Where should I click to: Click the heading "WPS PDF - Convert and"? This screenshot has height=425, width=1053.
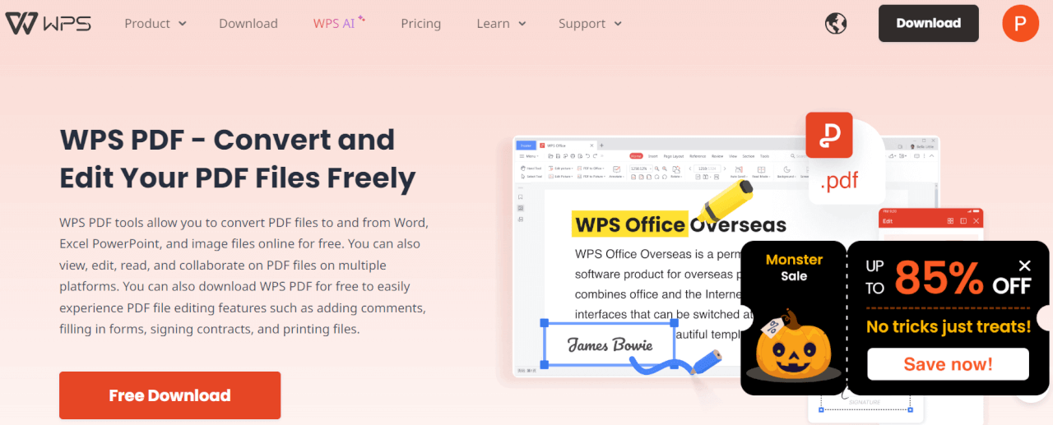click(x=227, y=140)
